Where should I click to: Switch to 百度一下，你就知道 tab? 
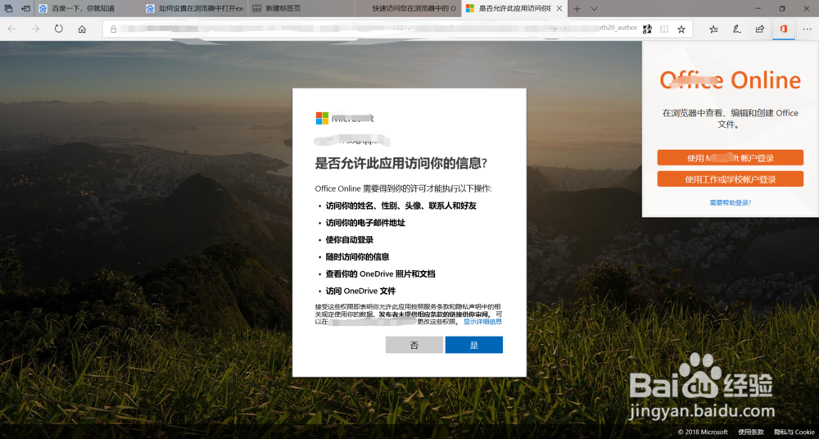pos(88,8)
